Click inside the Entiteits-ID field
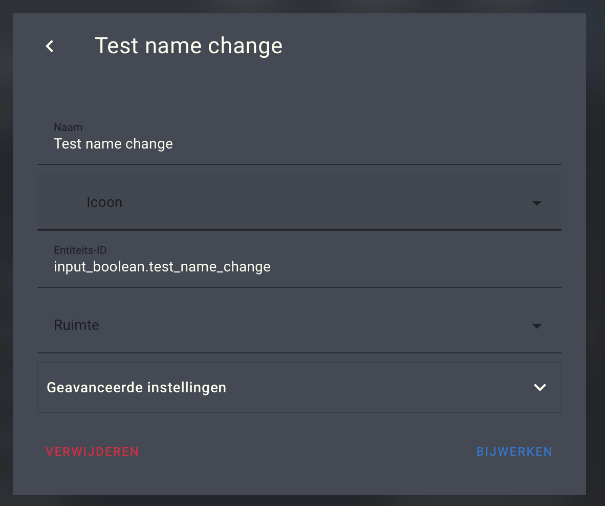The width and height of the screenshot is (605, 506). point(205,266)
